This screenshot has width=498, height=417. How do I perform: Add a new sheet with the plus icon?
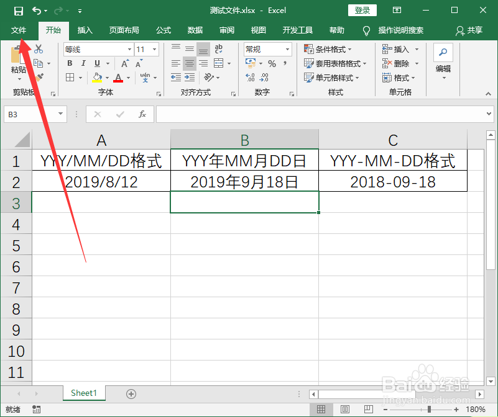[131, 394]
